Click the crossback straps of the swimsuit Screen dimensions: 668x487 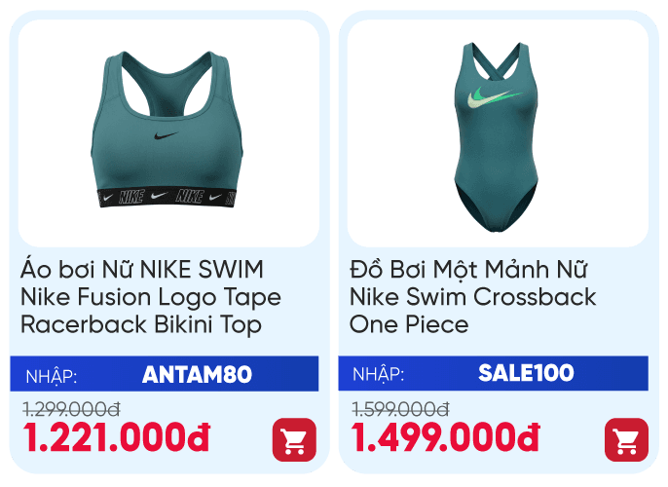(x=497, y=59)
